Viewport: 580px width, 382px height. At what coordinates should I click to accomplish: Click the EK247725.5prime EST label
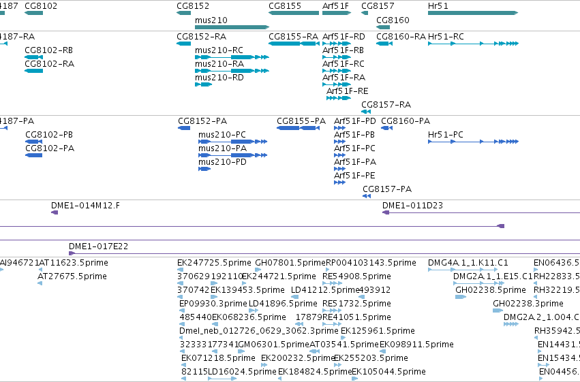coord(214,263)
